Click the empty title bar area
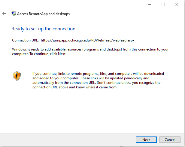This screenshot has width=185, height=147. pyautogui.click(x=75, y=5)
